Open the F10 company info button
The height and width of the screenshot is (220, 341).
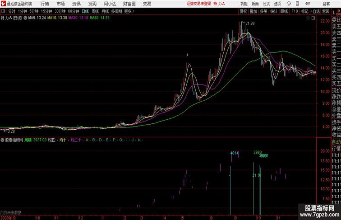(295, 11)
